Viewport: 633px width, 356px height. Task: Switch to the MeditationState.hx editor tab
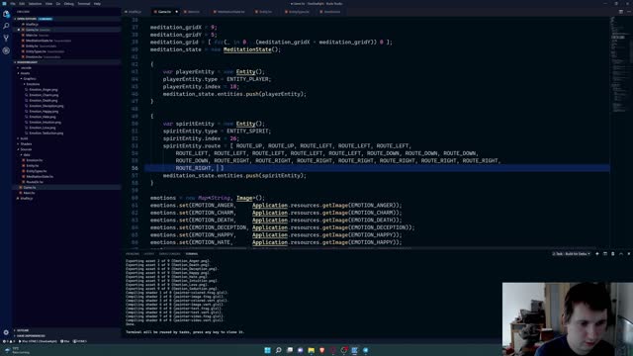click(x=230, y=12)
